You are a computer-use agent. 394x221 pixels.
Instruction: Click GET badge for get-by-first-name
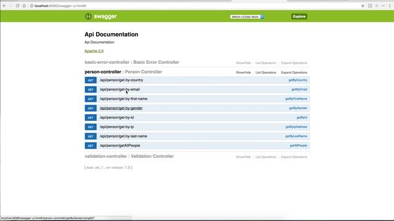click(x=90, y=99)
